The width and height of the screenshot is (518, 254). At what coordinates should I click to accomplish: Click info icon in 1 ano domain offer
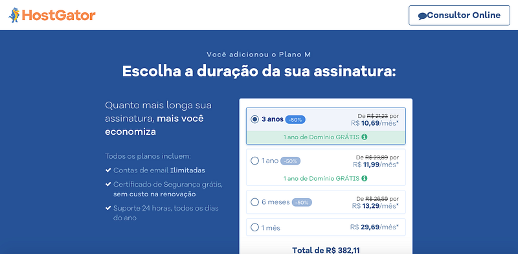click(x=364, y=178)
